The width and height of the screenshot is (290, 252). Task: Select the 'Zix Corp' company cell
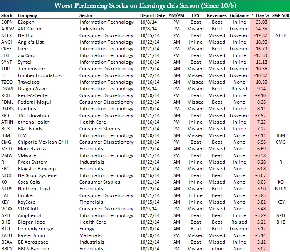coord(27,55)
